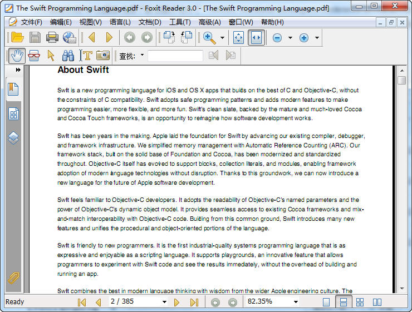
Task: Go to previous page with orange left arrow
Action: coord(92,37)
